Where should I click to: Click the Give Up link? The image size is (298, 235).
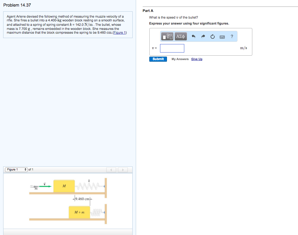[x=197, y=59]
